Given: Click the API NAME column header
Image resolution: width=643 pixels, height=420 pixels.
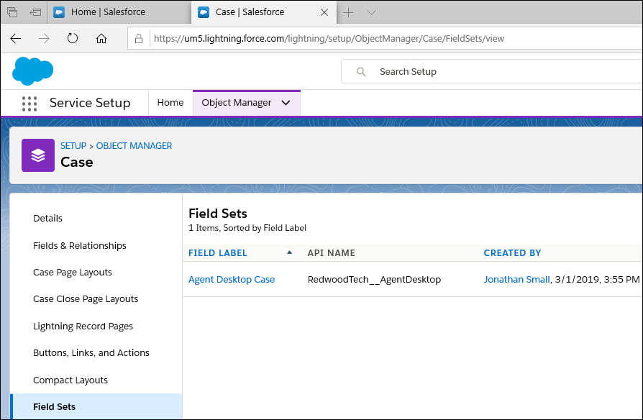Looking at the screenshot, I should tap(332, 253).
